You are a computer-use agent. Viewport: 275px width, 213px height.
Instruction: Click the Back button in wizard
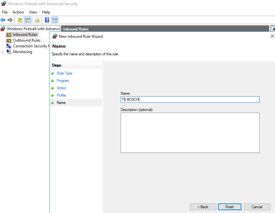[x=203, y=207]
